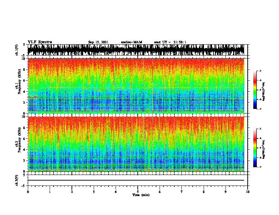Click the "-3" label on ch.1 colorbar

(x=260, y=71)
